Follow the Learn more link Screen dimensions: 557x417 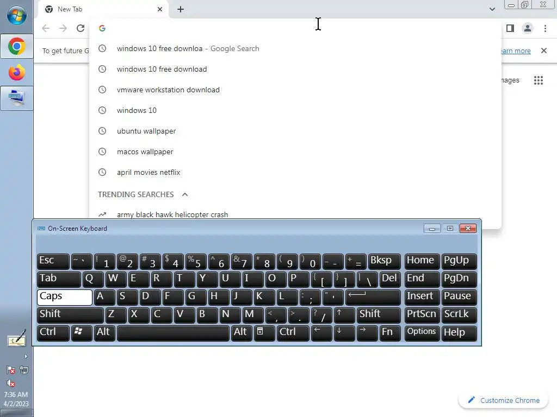point(516,50)
